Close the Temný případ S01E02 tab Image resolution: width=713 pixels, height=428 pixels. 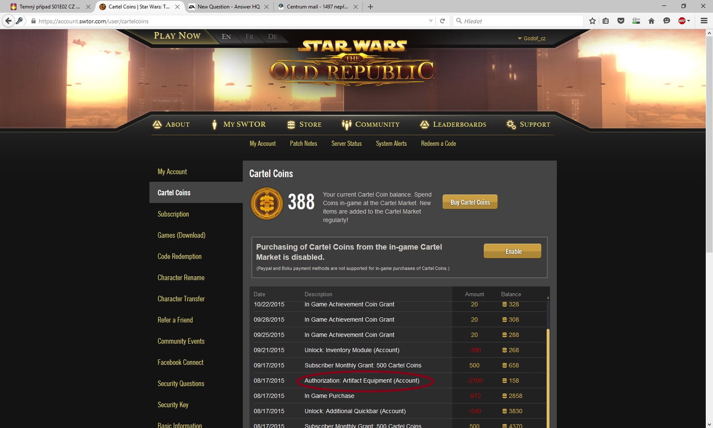[88, 7]
